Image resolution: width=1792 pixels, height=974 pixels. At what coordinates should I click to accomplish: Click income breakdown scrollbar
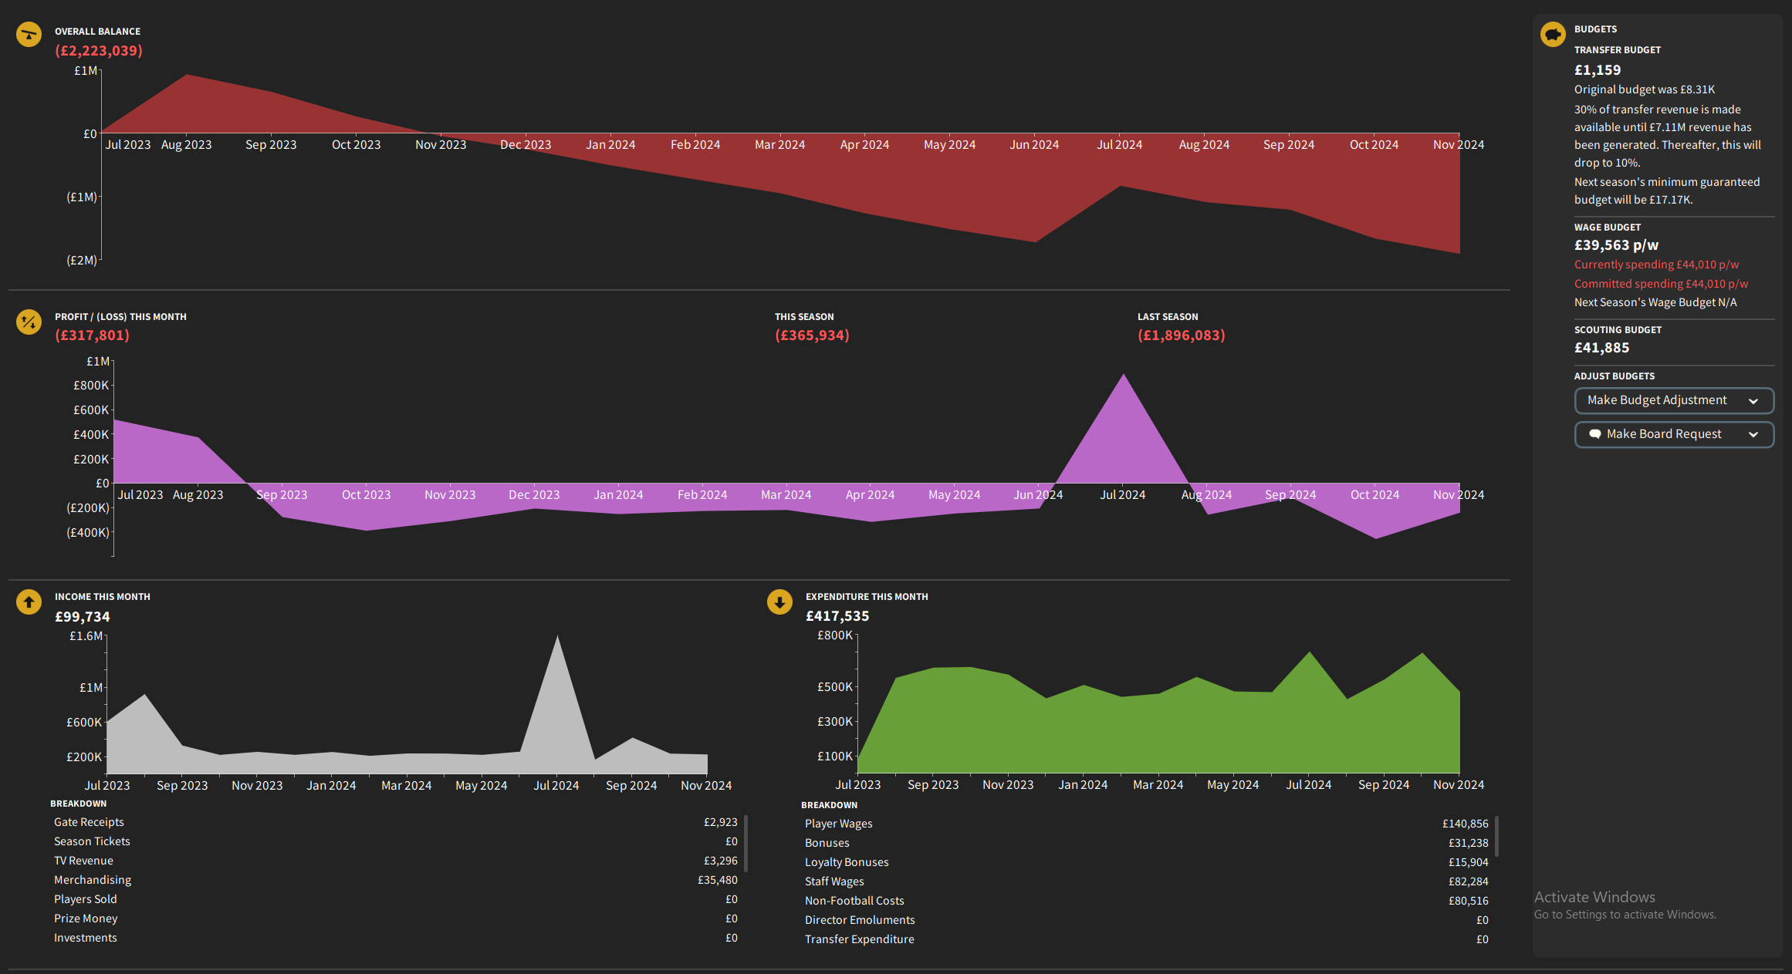tap(746, 843)
